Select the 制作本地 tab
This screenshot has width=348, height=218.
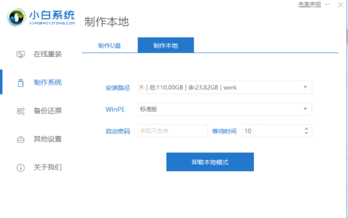[x=166, y=45]
